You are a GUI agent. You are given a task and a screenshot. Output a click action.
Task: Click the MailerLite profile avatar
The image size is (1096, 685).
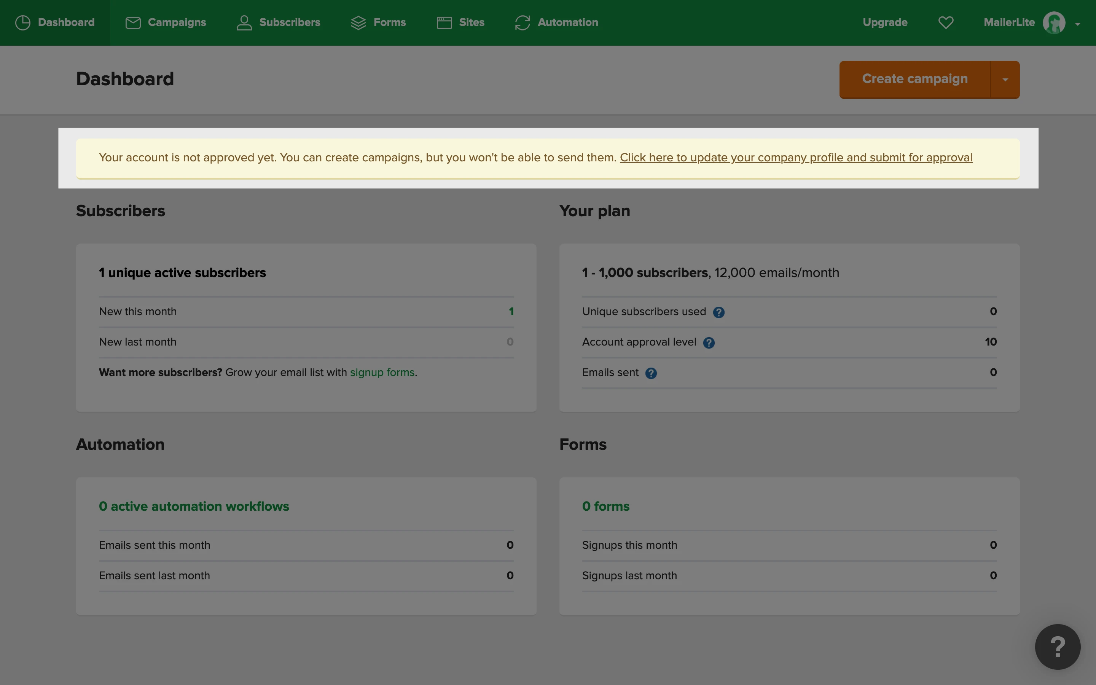click(x=1053, y=22)
